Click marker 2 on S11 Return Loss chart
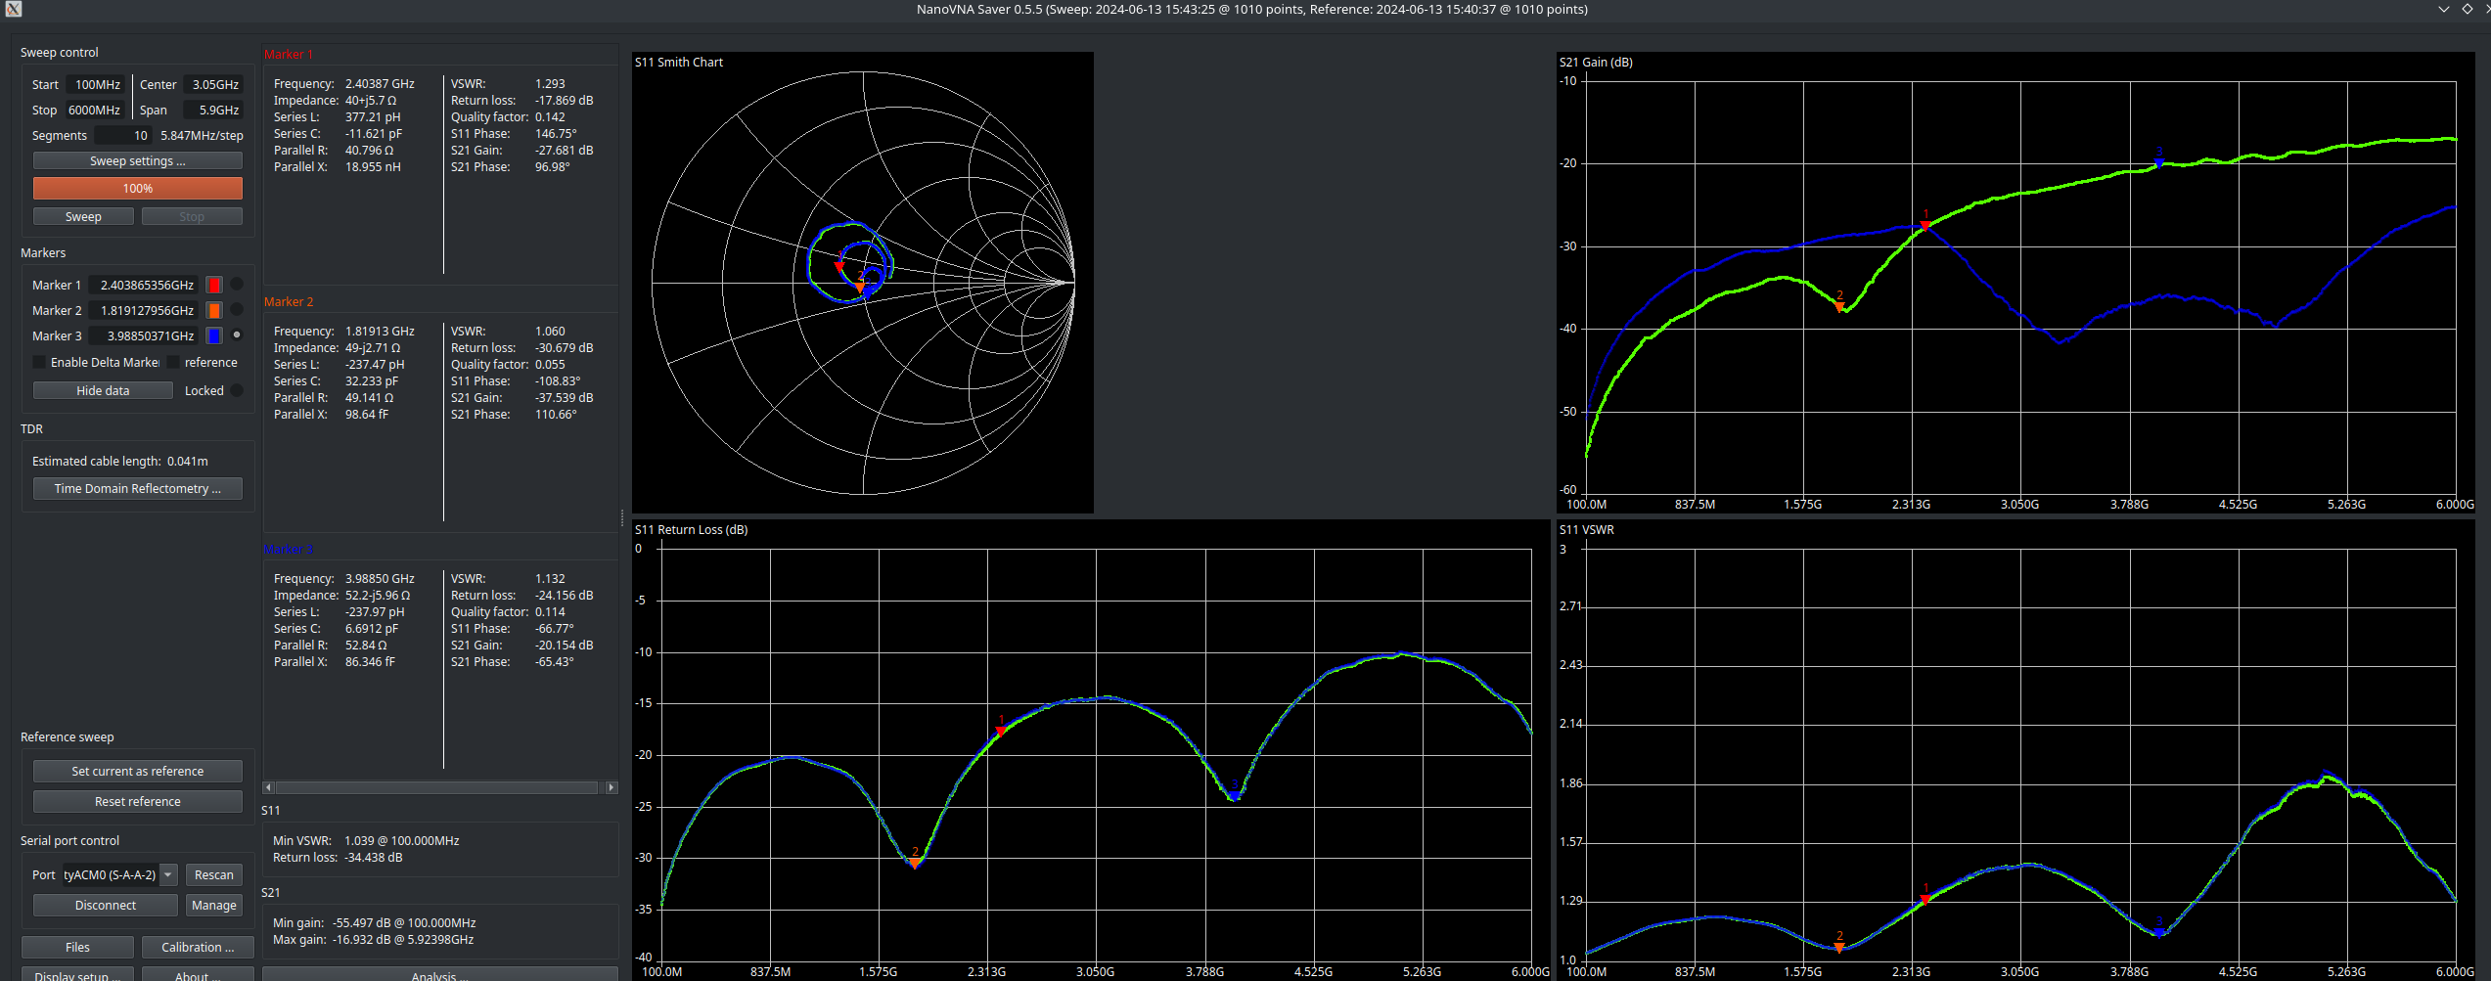This screenshot has height=981, width=2491. point(915,863)
